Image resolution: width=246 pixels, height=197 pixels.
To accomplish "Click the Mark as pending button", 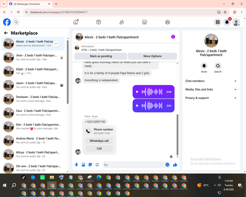I will pyautogui.click(x=101, y=56).
